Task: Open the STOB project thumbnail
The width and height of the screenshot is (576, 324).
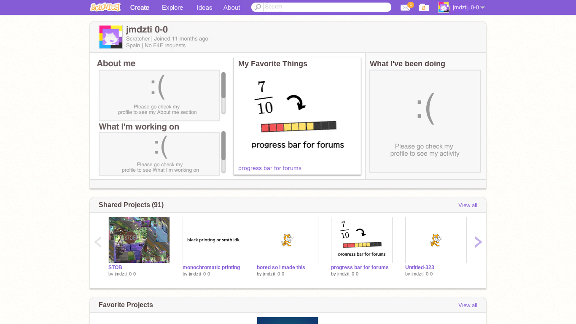Action: (x=139, y=240)
